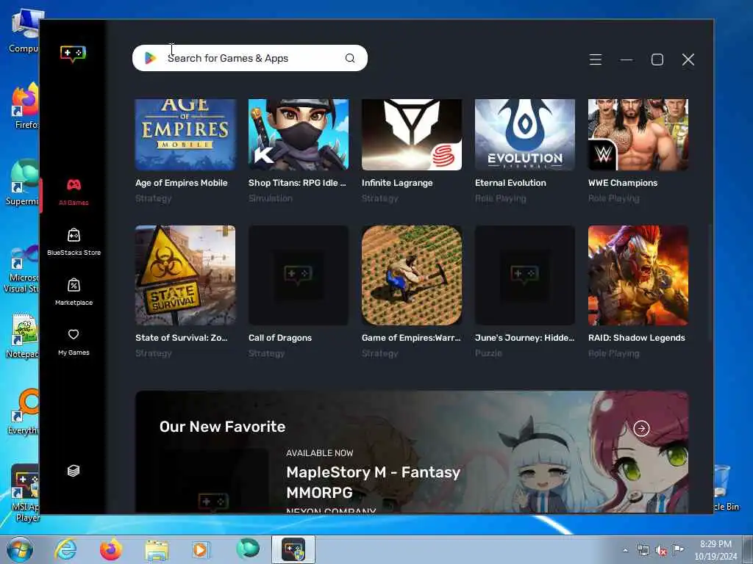Click the Eternal Evolution title text
Screen dimensions: 753x564
click(x=510, y=183)
